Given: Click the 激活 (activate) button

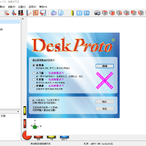Looking at the screenshot, I should point(105,109).
